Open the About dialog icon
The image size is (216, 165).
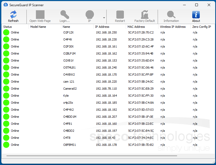[196, 15]
